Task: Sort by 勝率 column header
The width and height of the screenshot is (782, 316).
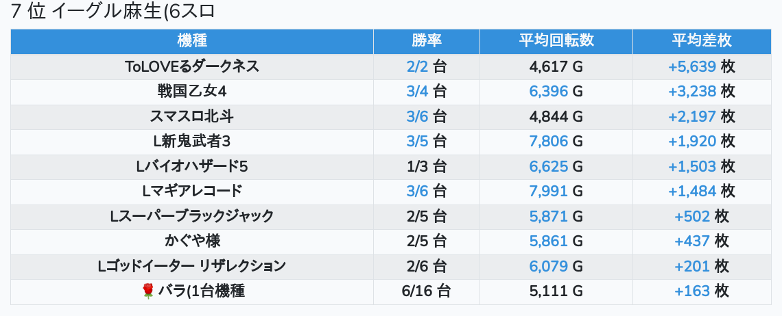Action: (x=427, y=41)
